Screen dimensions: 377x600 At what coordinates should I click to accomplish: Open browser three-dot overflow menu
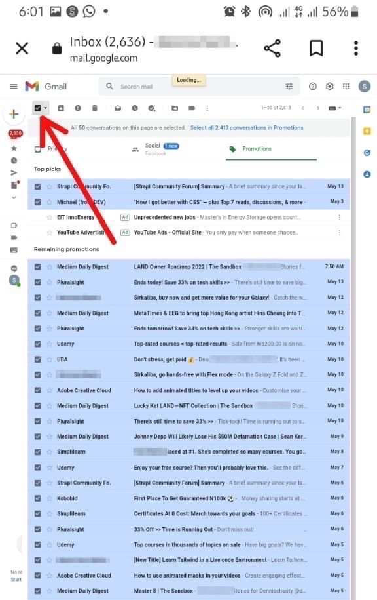click(x=356, y=49)
